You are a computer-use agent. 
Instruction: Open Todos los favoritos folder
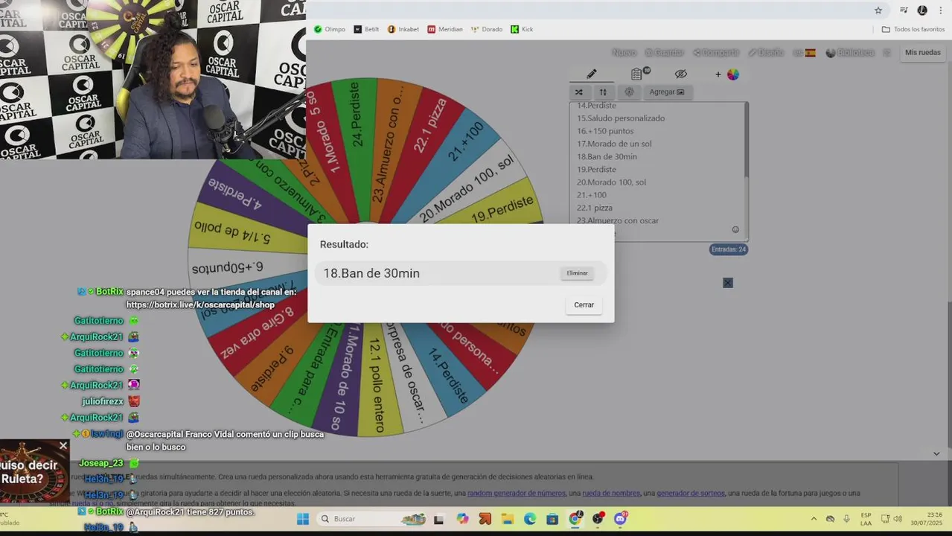pos(913,29)
